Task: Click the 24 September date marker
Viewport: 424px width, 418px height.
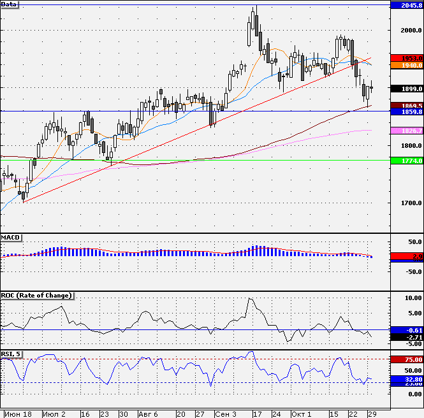Action: pos(276,414)
